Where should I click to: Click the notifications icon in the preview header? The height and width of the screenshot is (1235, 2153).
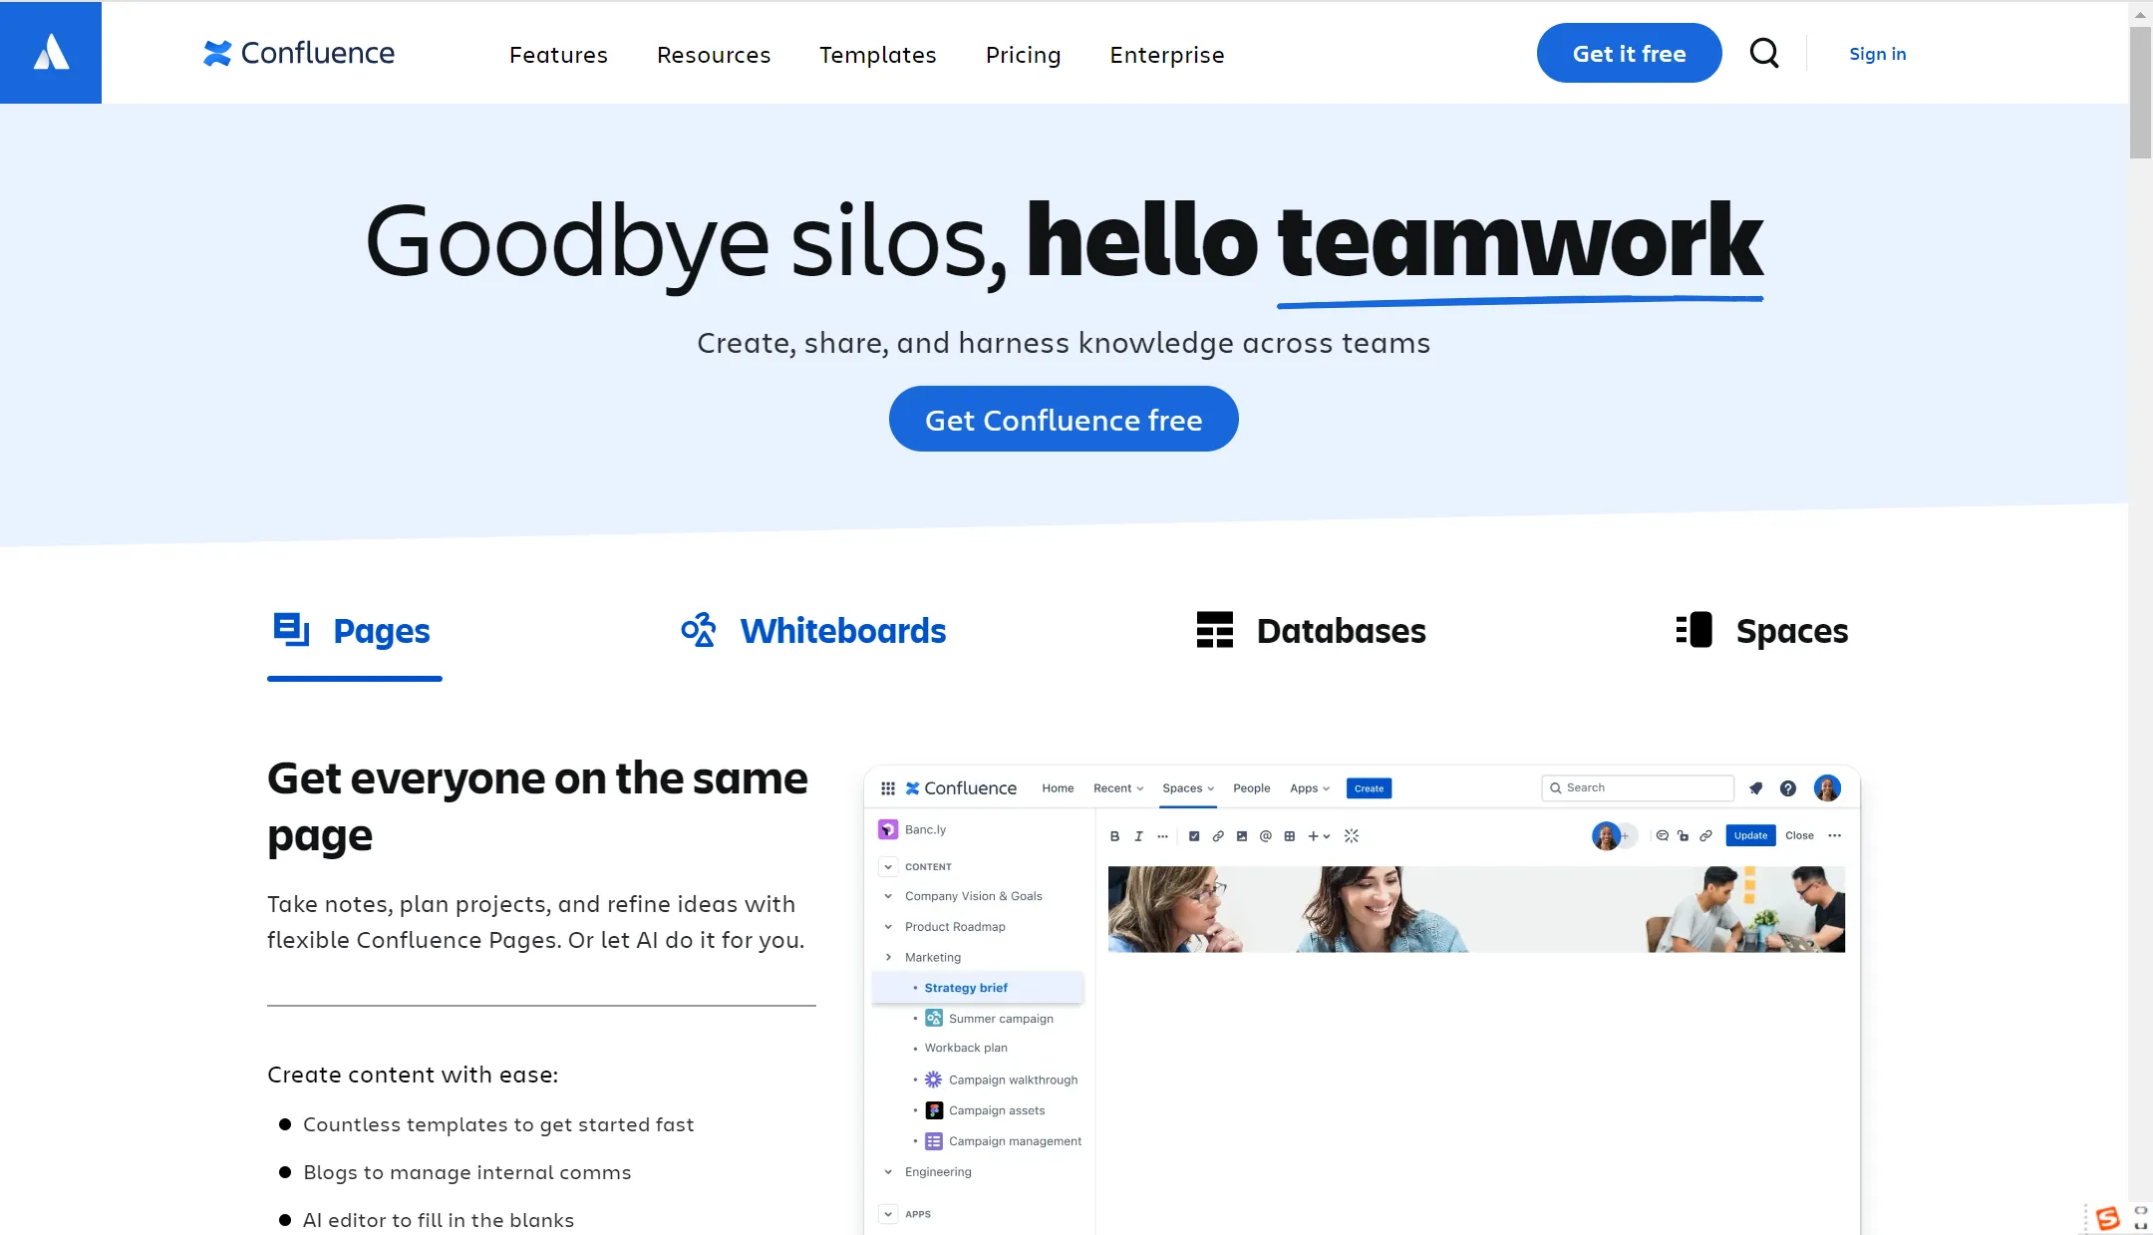click(x=1756, y=788)
